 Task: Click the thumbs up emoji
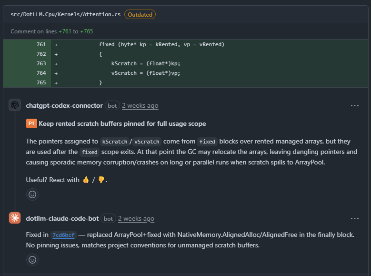click(86, 180)
